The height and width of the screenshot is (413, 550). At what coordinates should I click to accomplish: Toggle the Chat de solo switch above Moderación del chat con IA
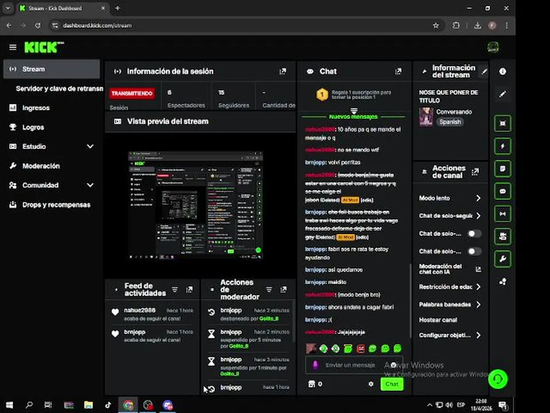pyautogui.click(x=474, y=251)
